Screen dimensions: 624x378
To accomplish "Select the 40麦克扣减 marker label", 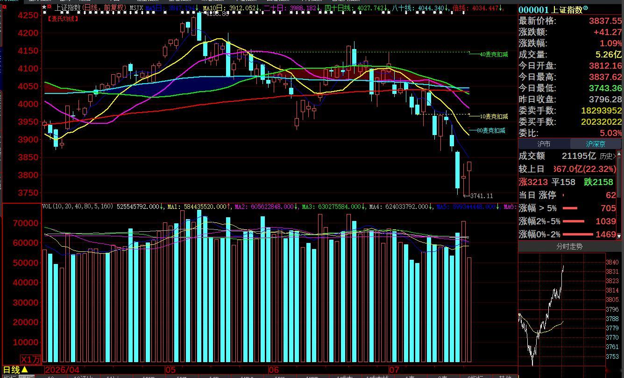I will [x=494, y=54].
